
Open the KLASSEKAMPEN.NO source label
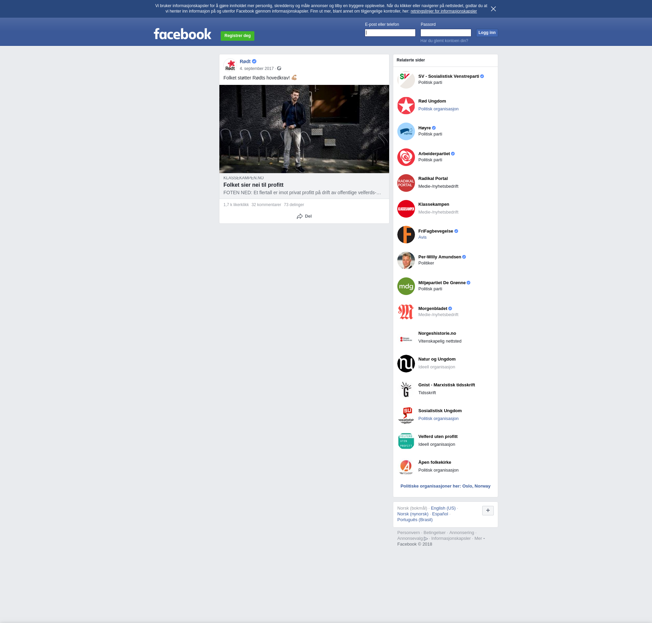point(243,178)
